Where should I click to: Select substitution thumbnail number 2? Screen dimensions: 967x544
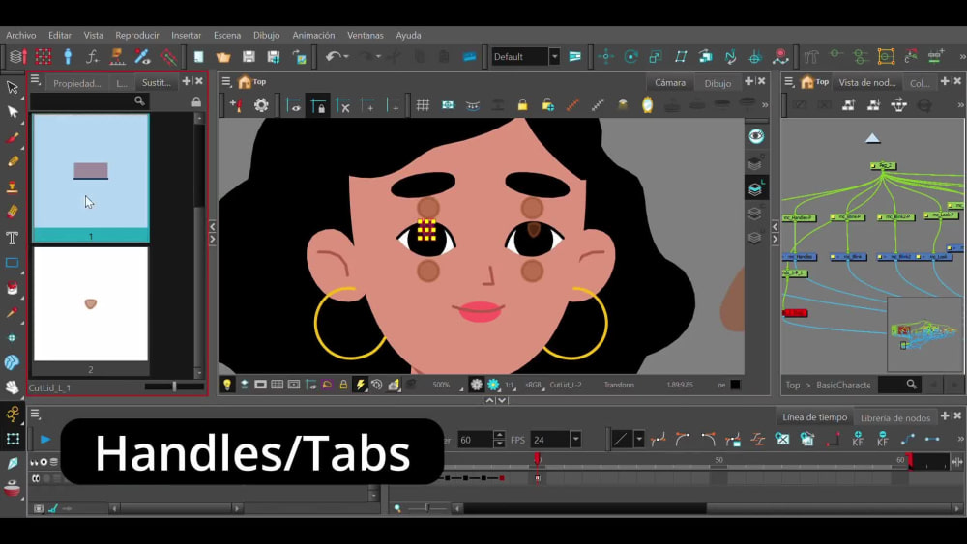(x=91, y=310)
